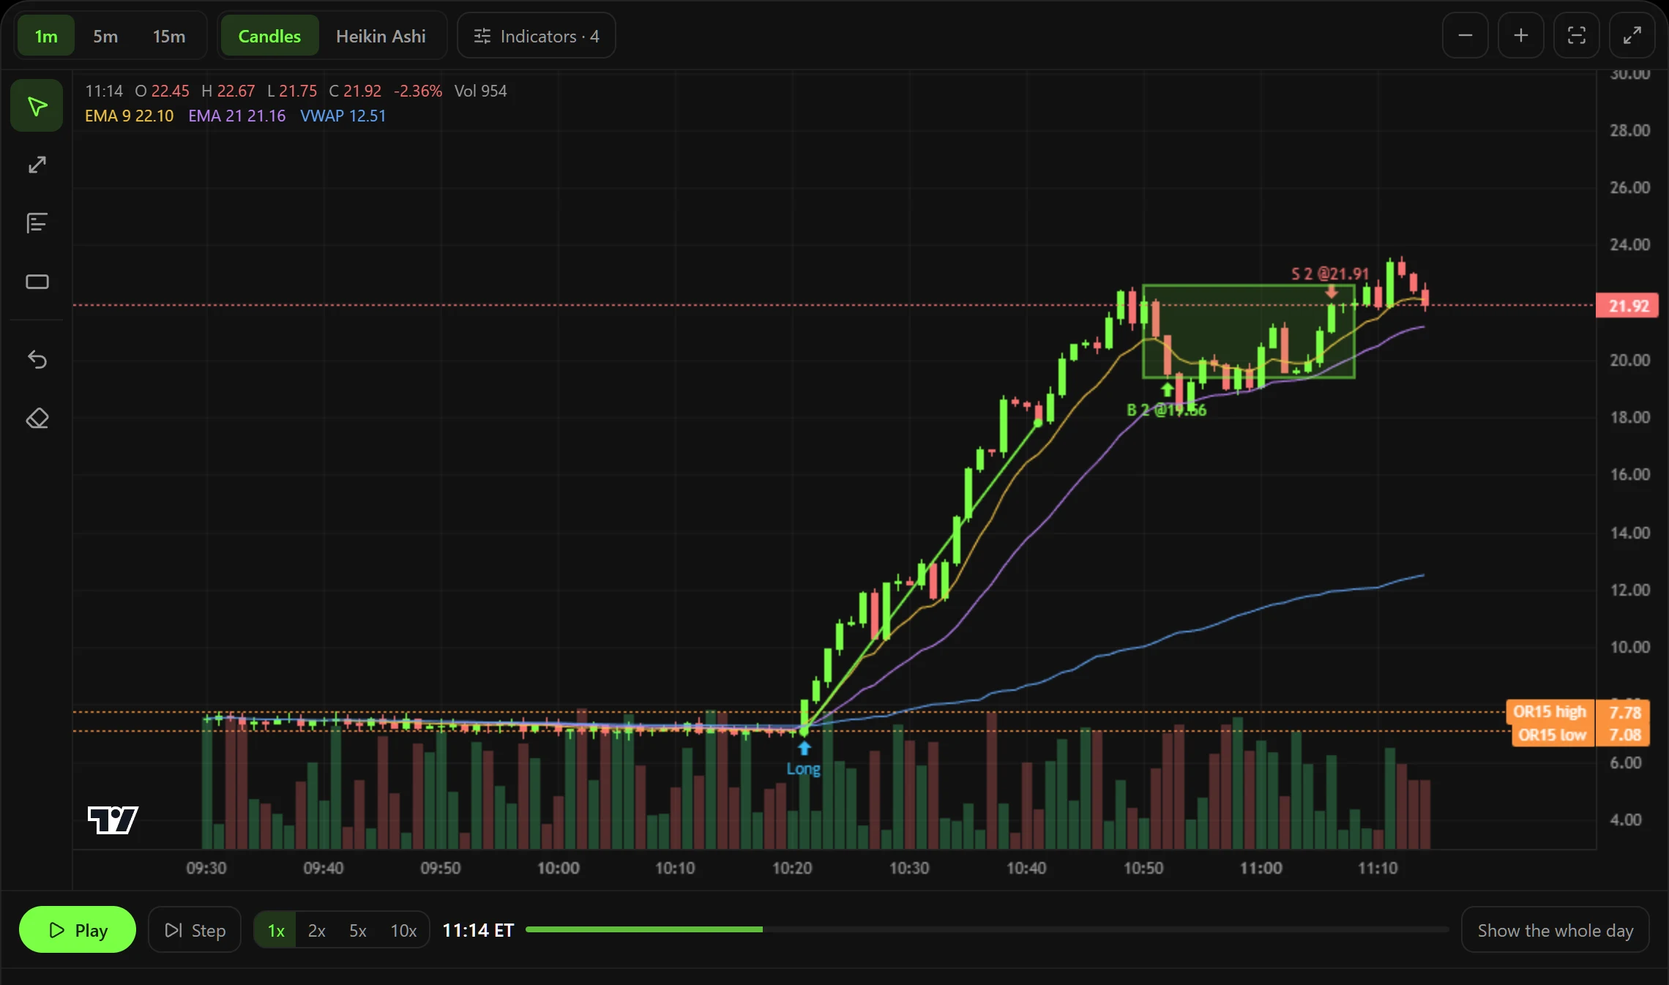Screen dimensions: 1669x985
Task: Select the rectangle drawing tool
Action: tap(37, 282)
